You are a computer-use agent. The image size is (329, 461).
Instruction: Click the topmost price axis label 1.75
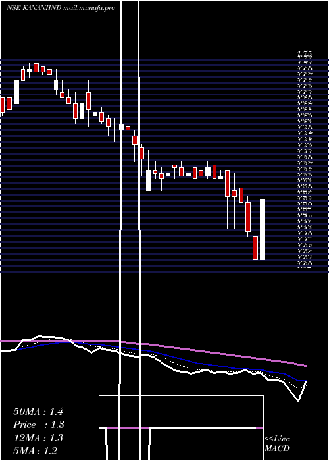click(305, 54)
